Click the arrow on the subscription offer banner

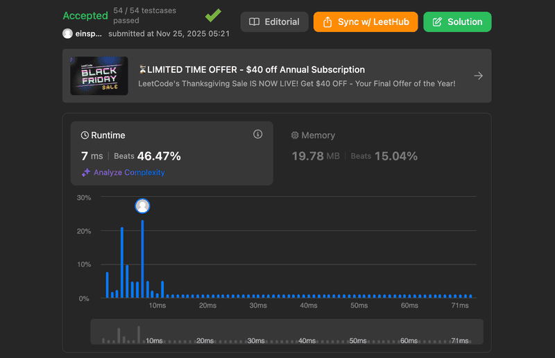(478, 76)
